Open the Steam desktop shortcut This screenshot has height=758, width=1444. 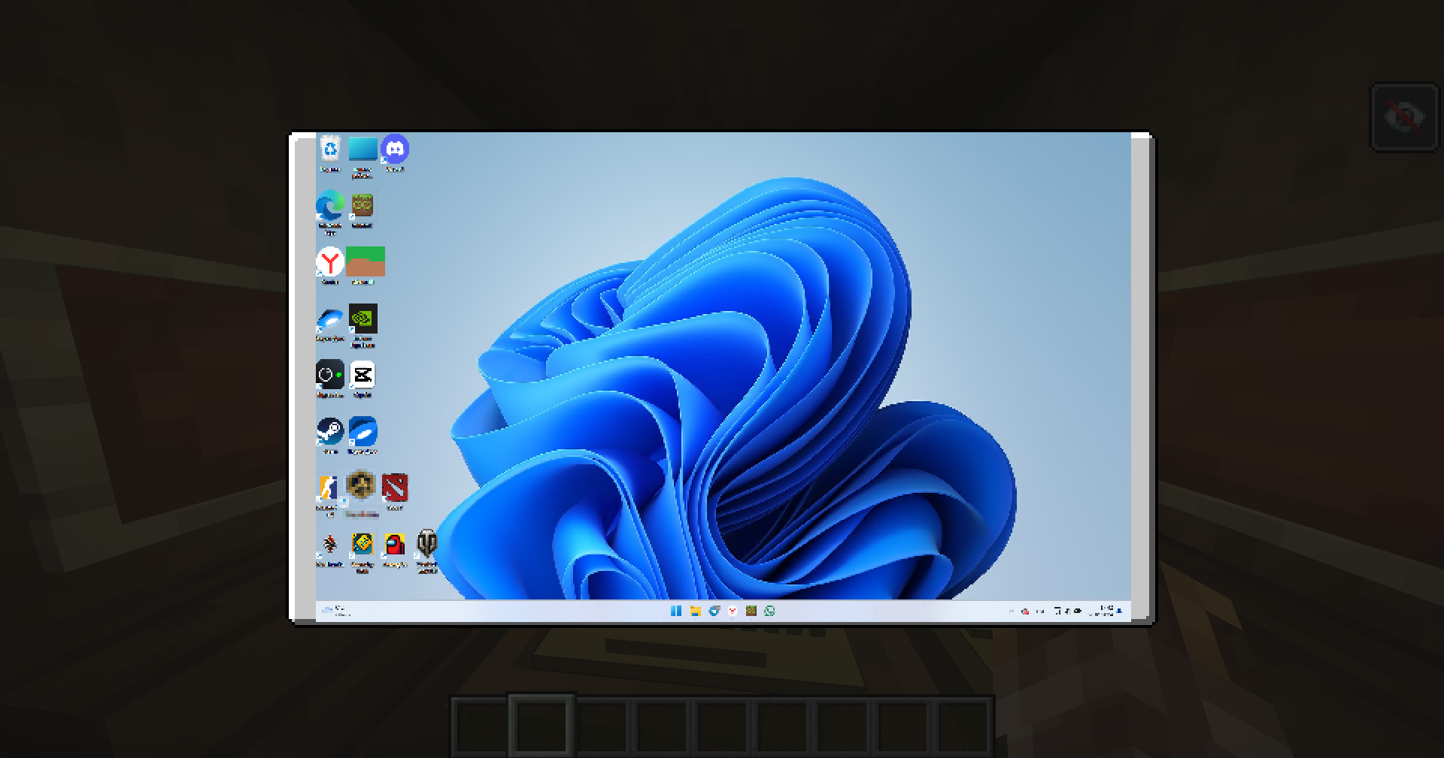click(329, 431)
